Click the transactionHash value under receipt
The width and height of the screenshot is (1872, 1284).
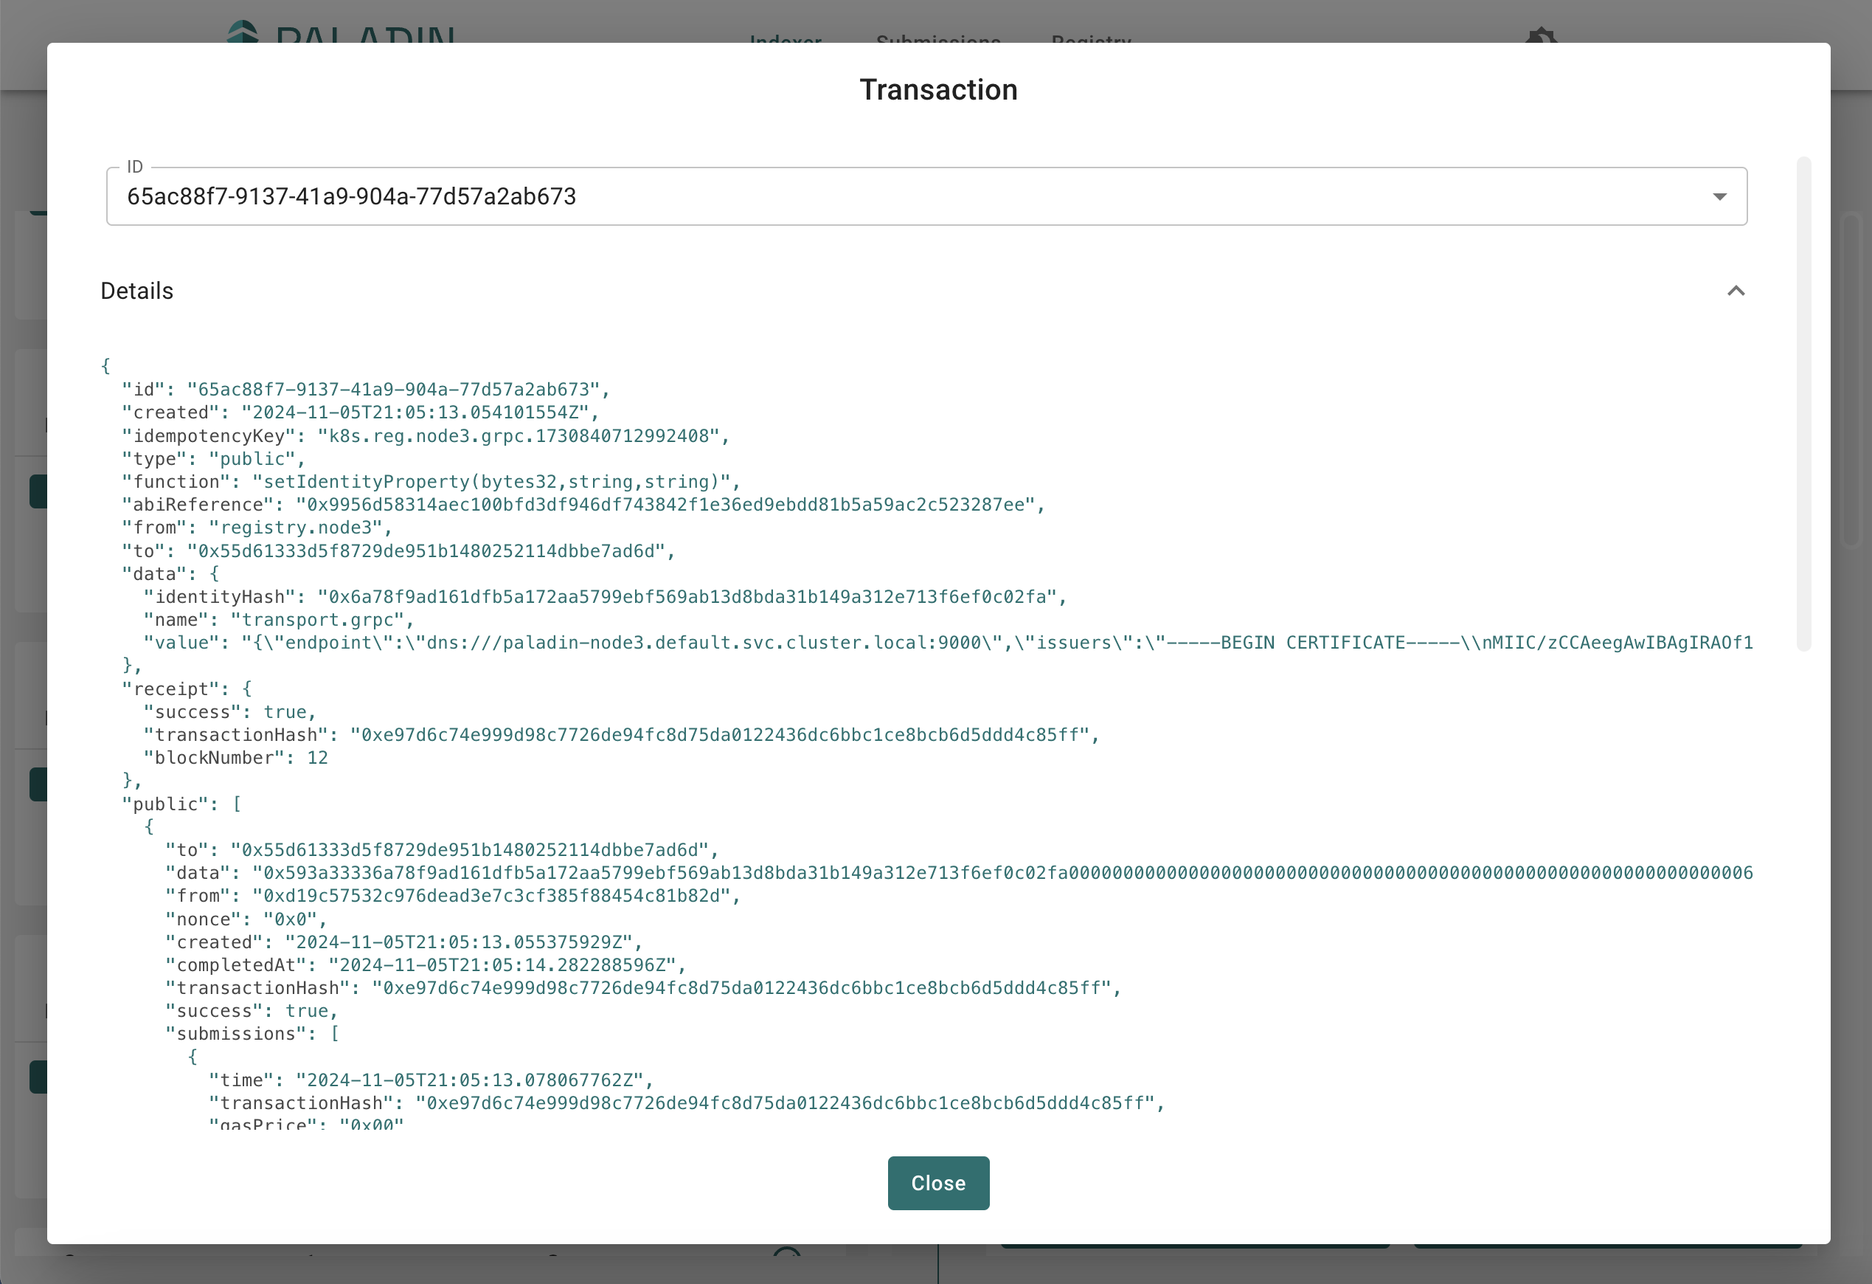719,735
